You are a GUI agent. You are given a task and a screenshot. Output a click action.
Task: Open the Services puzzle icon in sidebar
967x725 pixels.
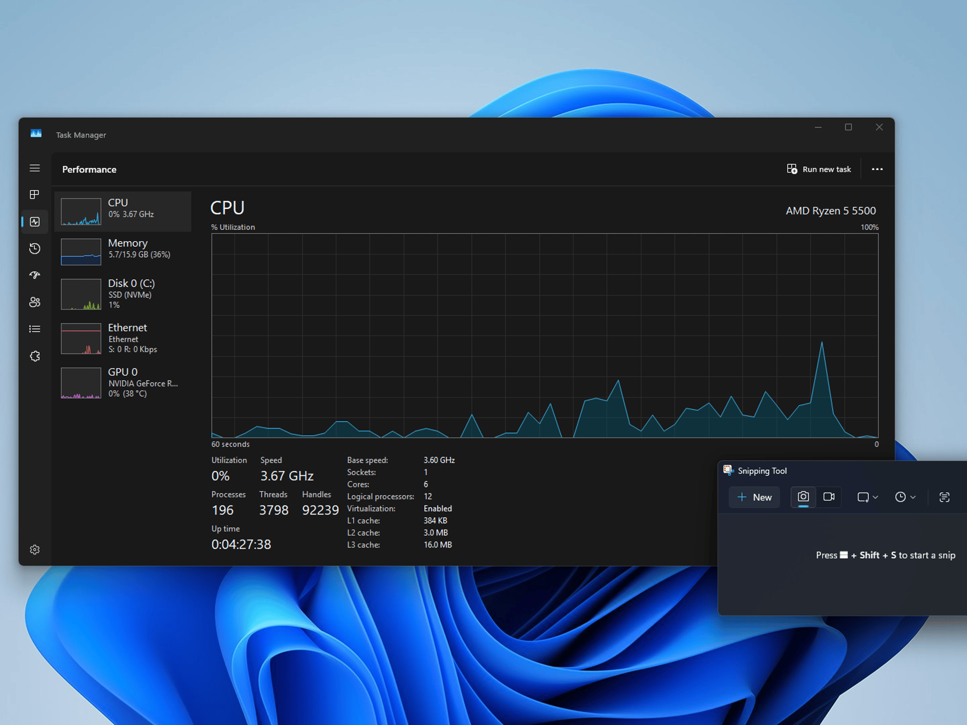click(x=34, y=356)
